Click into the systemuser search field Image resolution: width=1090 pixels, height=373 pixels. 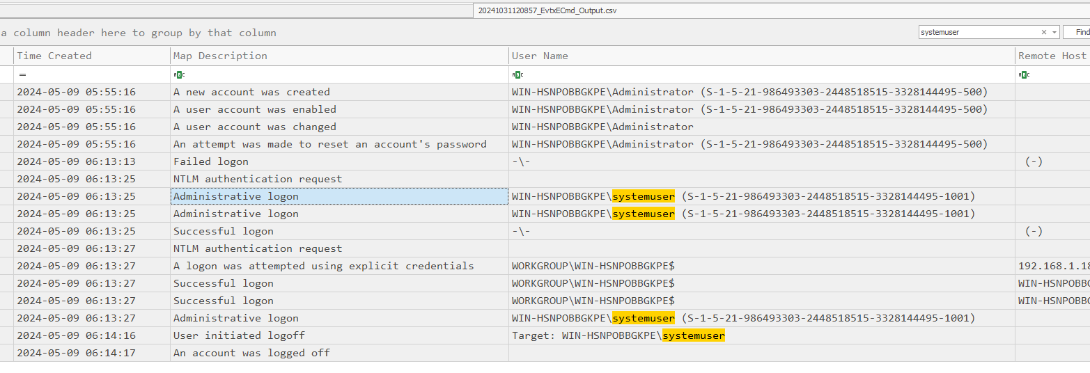[x=978, y=32]
